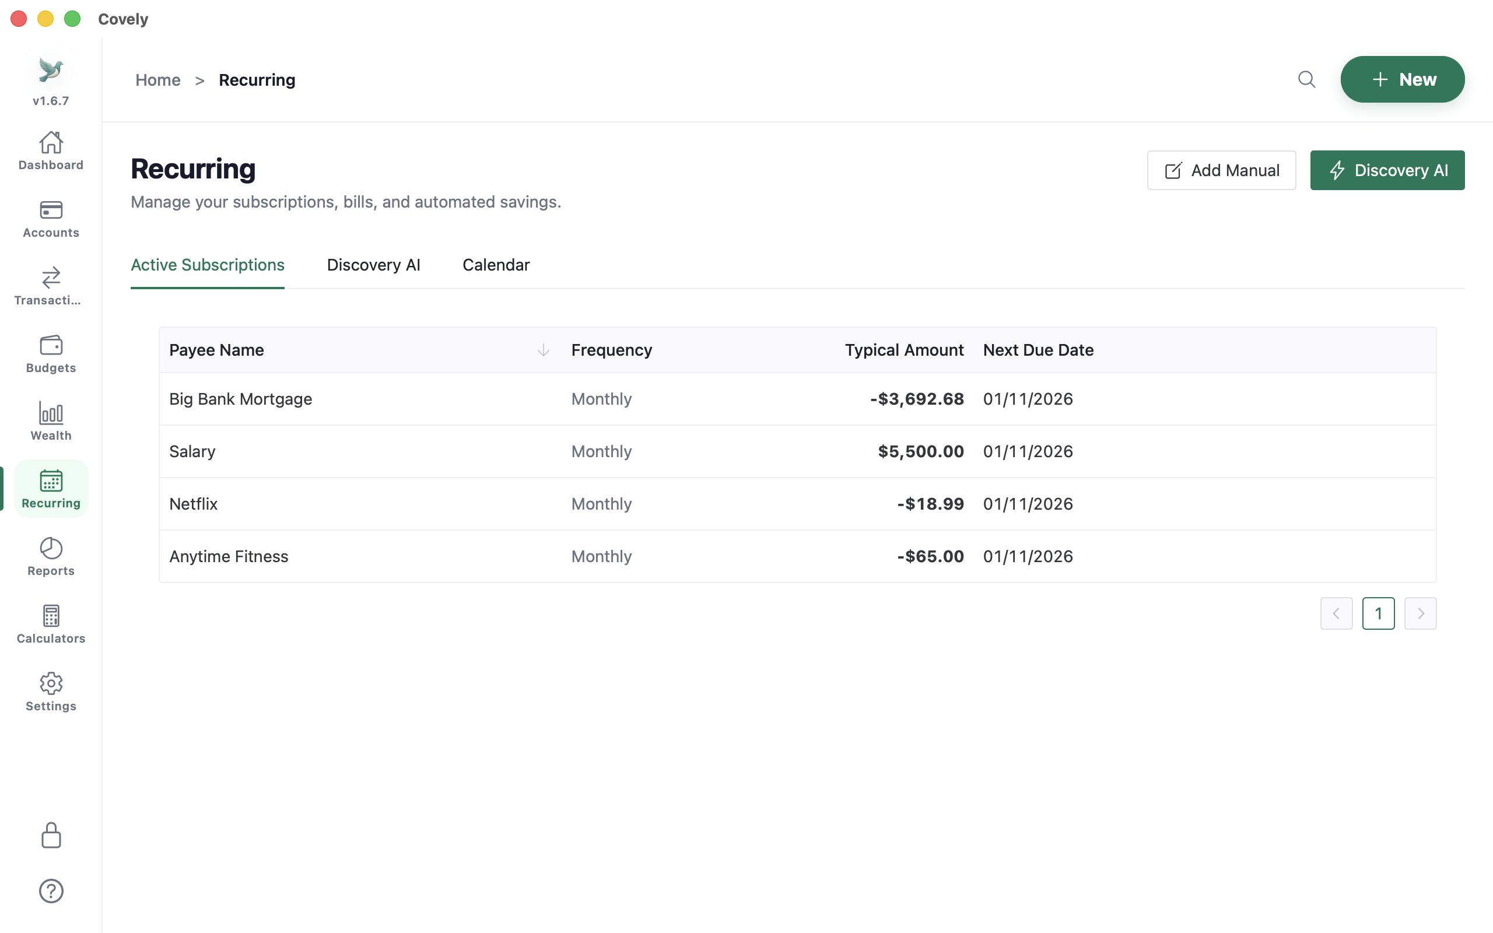Click the Recurring breadcrumb
This screenshot has height=933, width=1493.
coord(257,80)
